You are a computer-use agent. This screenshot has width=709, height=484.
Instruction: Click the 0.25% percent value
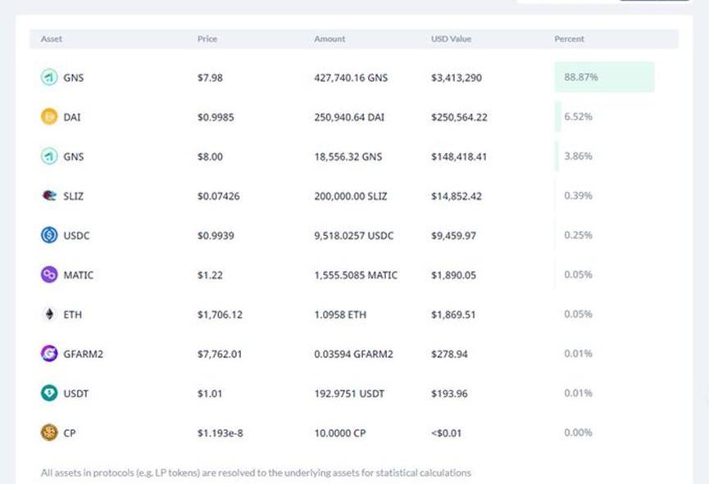pos(579,235)
